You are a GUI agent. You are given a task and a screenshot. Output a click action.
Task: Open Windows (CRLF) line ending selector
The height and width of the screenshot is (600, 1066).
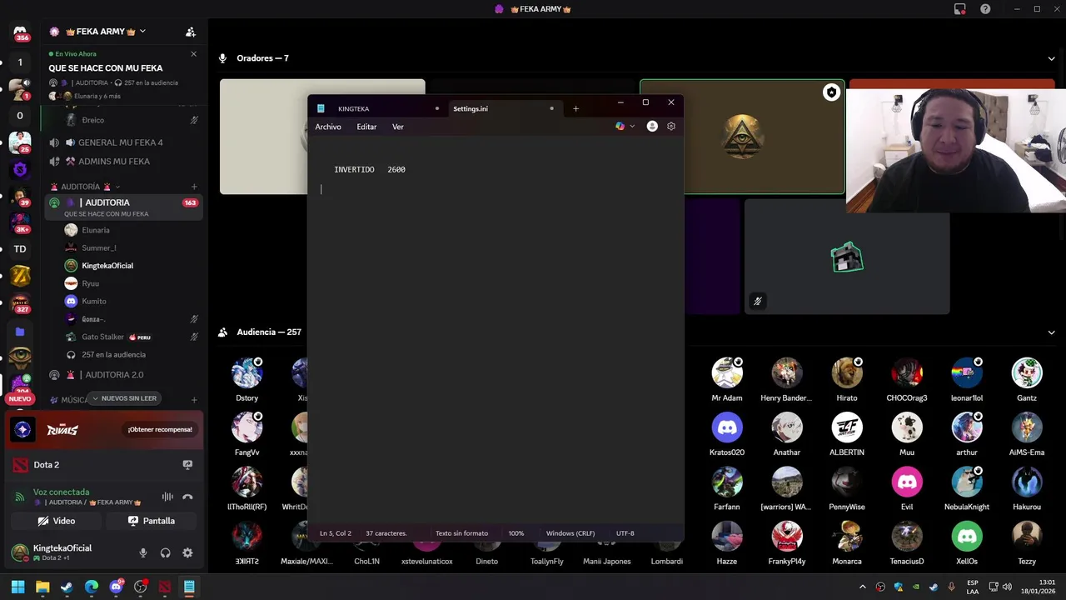click(x=570, y=533)
